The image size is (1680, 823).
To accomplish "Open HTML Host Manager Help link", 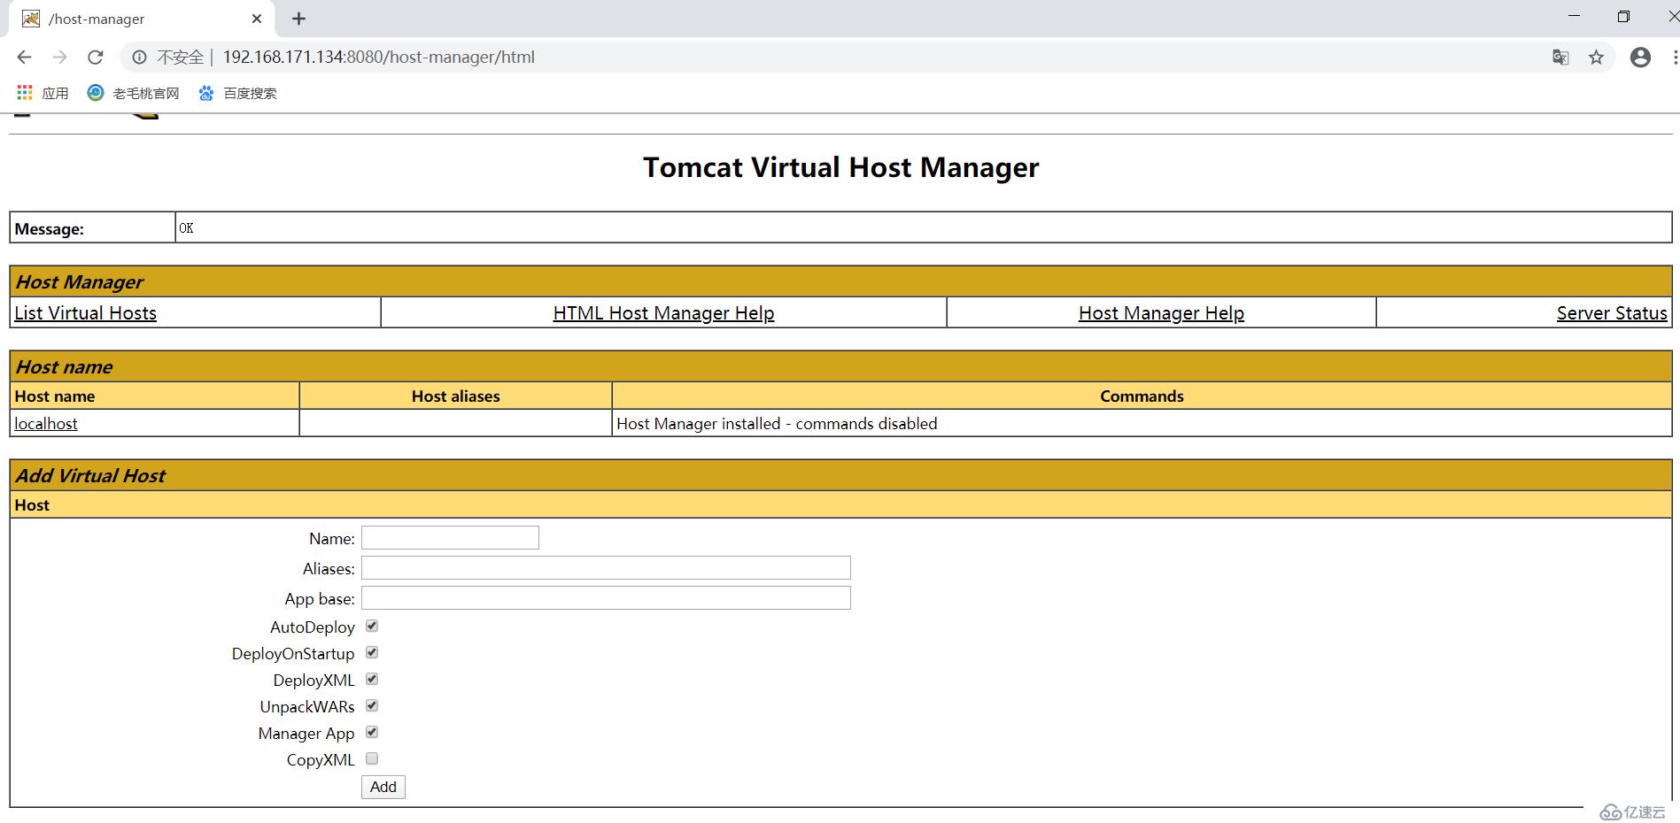I will (x=663, y=312).
